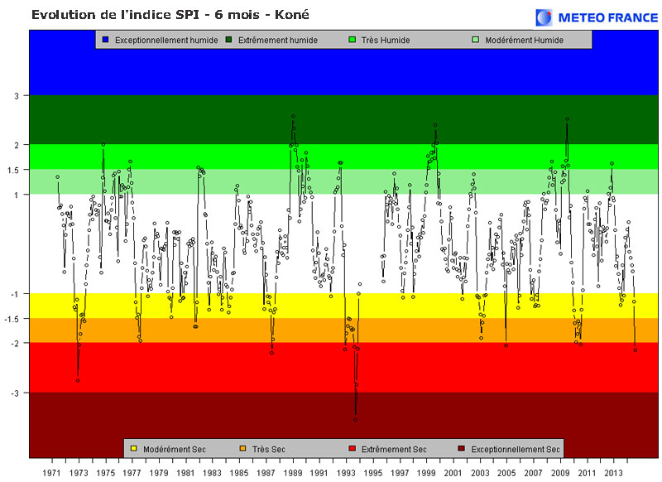The width and height of the screenshot is (662, 482).
Task: Click the y-axis label -2
Action: [15, 344]
